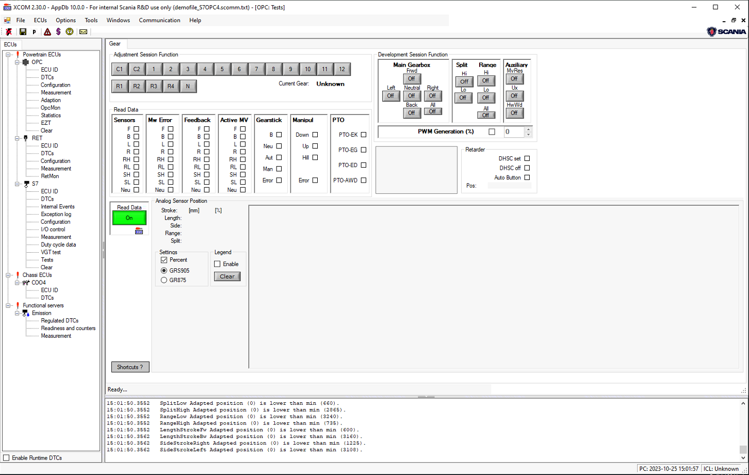Open the Communication menu

coord(159,20)
